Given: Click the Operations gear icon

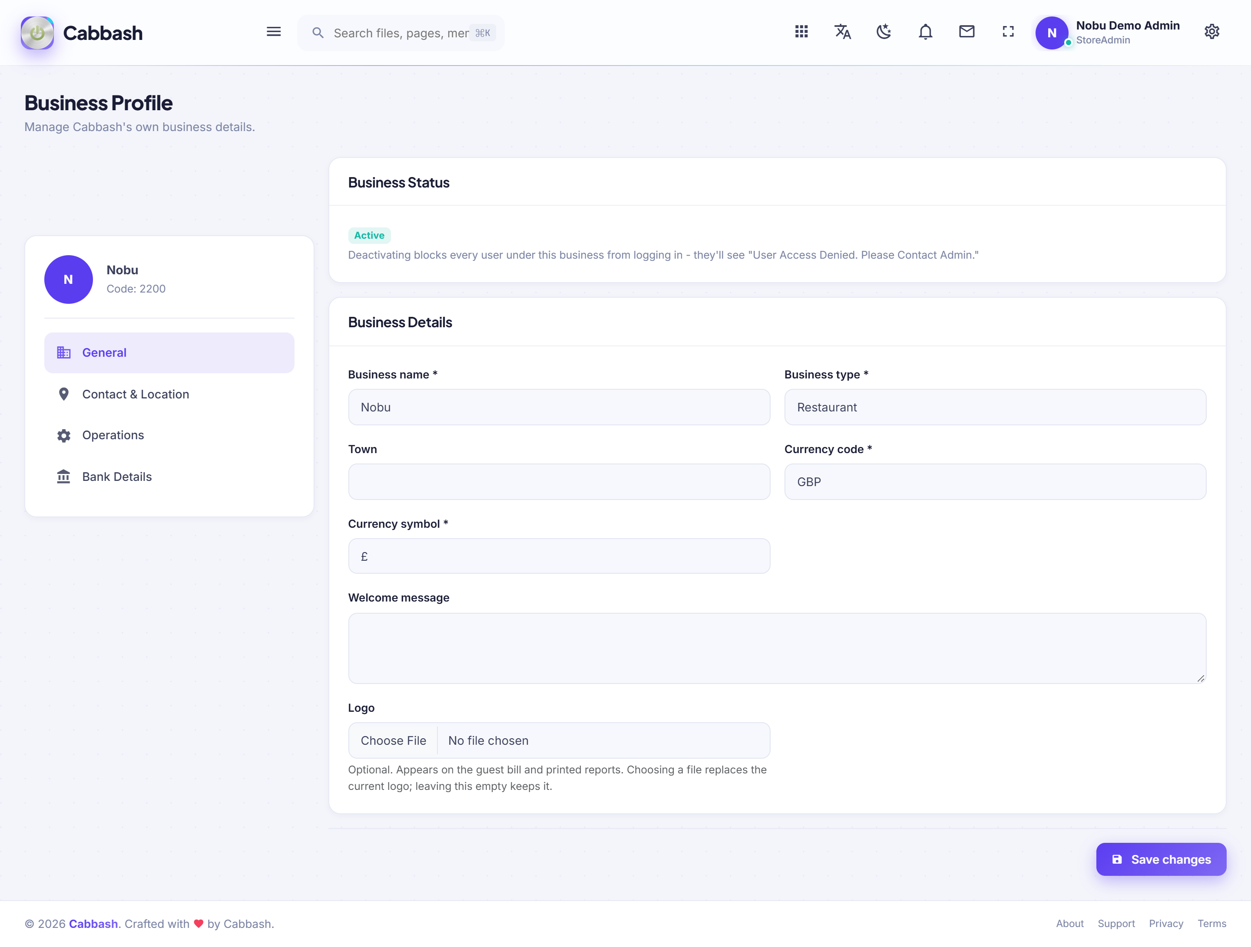Looking at the screenshot, I should click(63, 435).
